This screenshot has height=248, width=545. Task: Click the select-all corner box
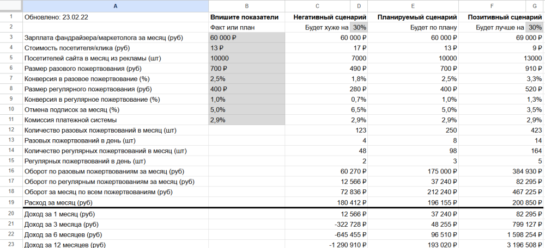tap(11, 6)
